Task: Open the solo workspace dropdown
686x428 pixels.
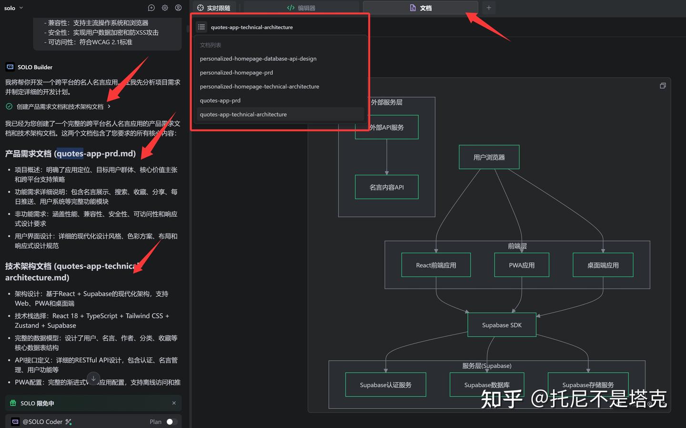Action: click(13, 8)
